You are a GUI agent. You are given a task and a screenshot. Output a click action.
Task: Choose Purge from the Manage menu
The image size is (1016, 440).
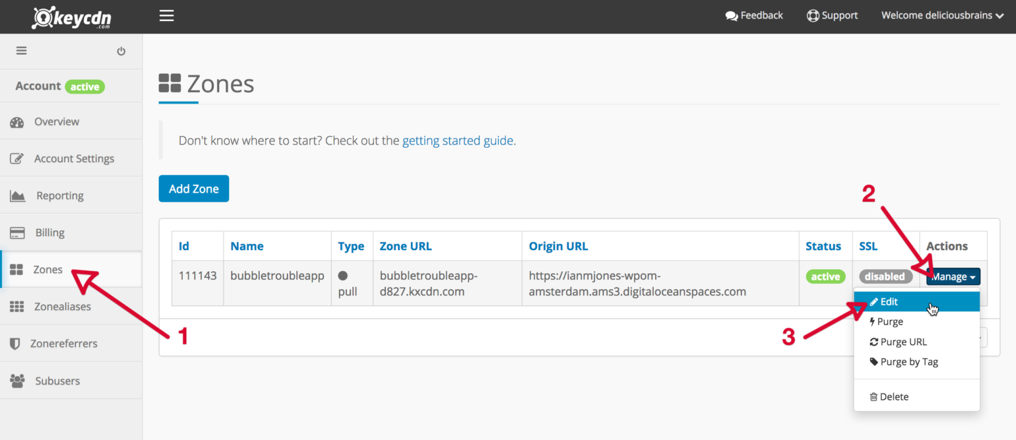tap(917, 322)
